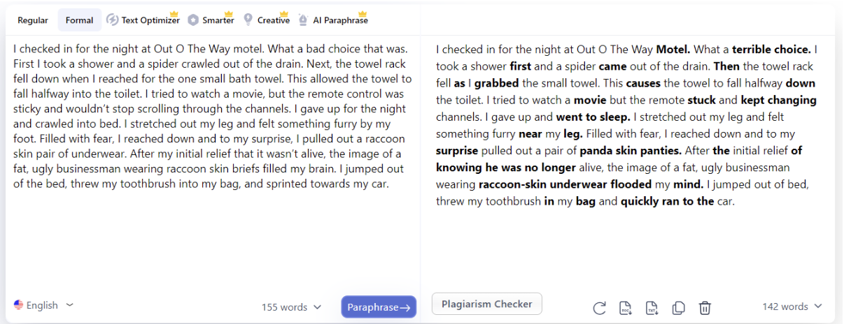Expand the 155 words counter dropdown
The height and width of the screenshot is (324, 844).
point(291,307)
